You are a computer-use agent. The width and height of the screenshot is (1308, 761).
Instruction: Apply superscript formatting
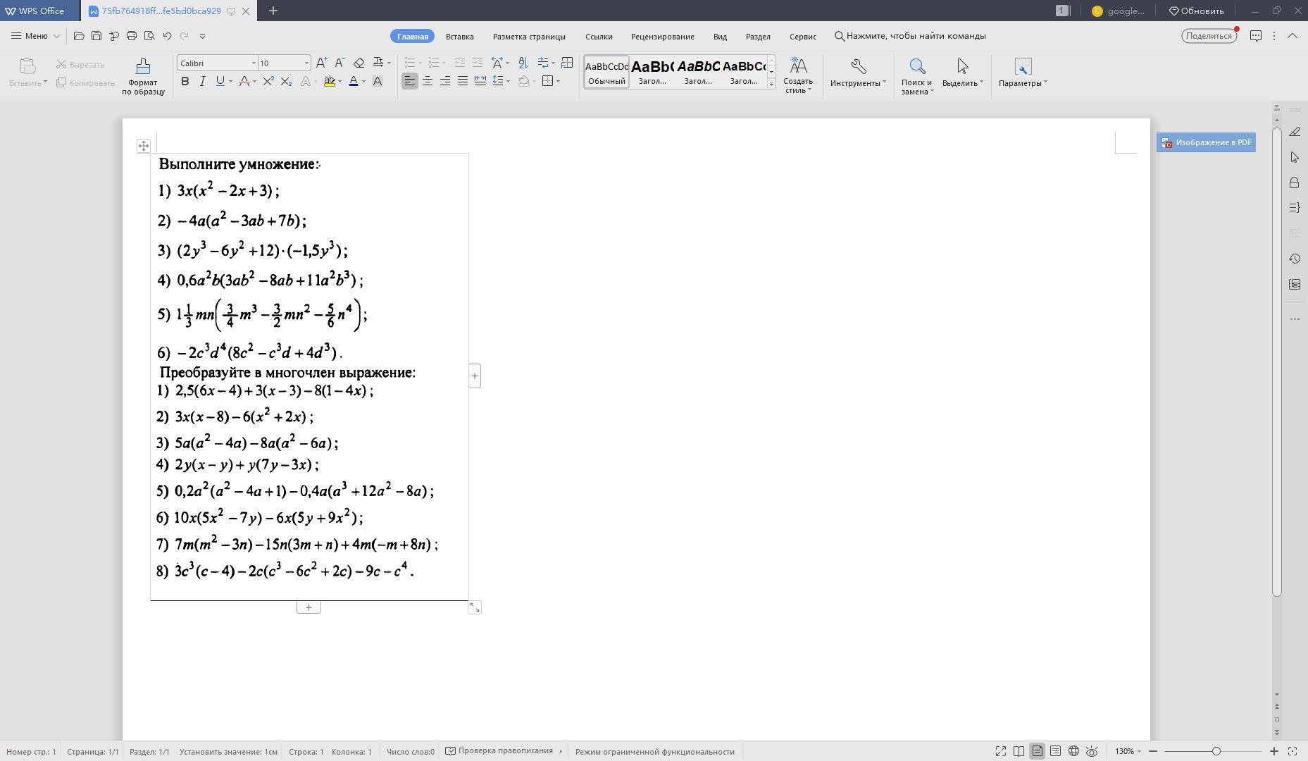[268, 82]
